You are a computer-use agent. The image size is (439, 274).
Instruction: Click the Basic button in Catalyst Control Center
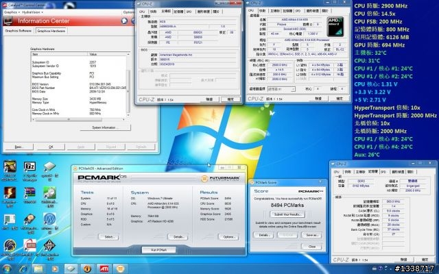(x=19, y=147)
